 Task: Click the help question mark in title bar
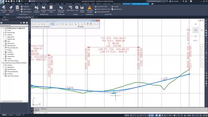[191, 1]
